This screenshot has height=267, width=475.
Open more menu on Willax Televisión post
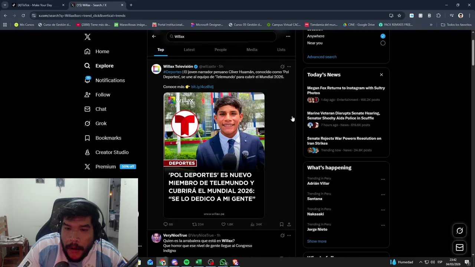coord(289,67)
